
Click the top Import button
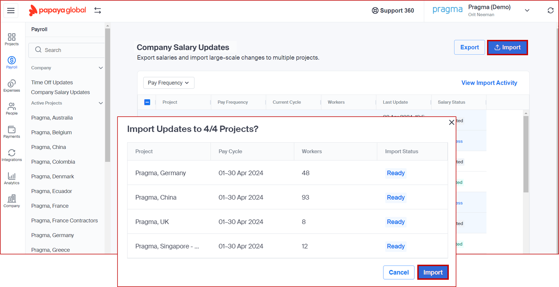click(x=507, y=47)
